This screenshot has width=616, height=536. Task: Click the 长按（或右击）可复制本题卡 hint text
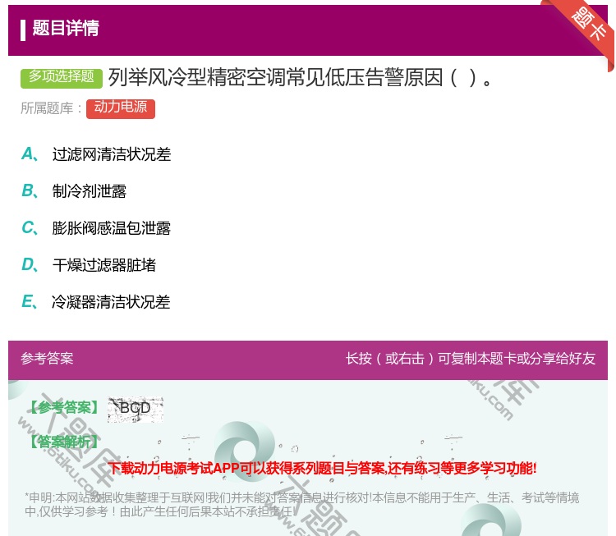point(471,359)
